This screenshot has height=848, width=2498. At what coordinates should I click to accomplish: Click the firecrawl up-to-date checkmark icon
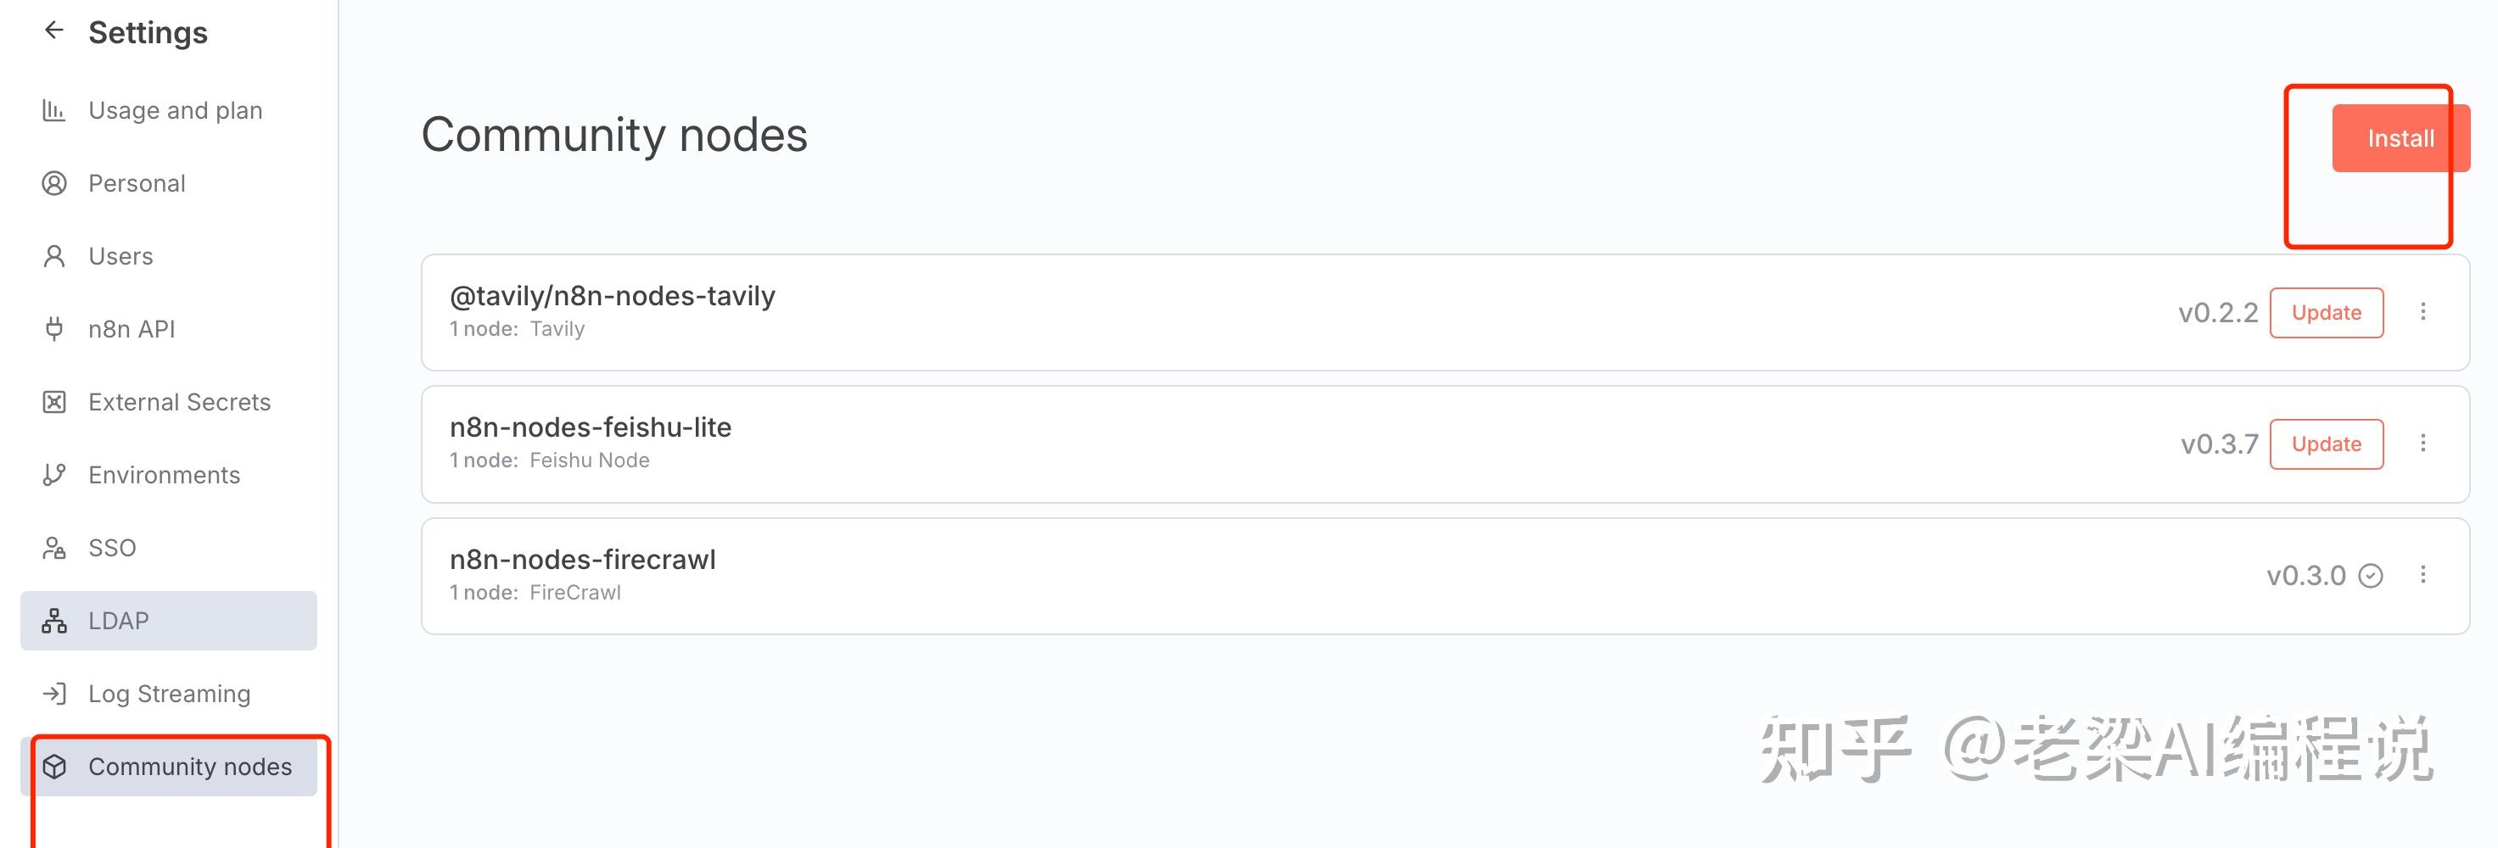click(2370, 577)
